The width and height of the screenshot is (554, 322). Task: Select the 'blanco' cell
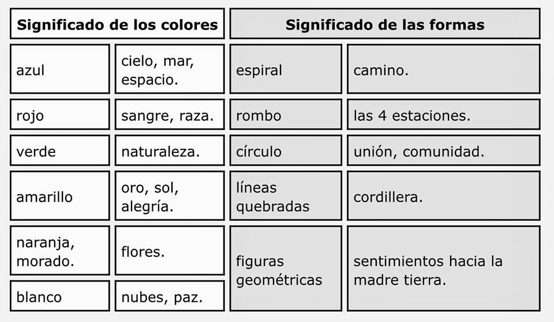click(x=59, y=296)
